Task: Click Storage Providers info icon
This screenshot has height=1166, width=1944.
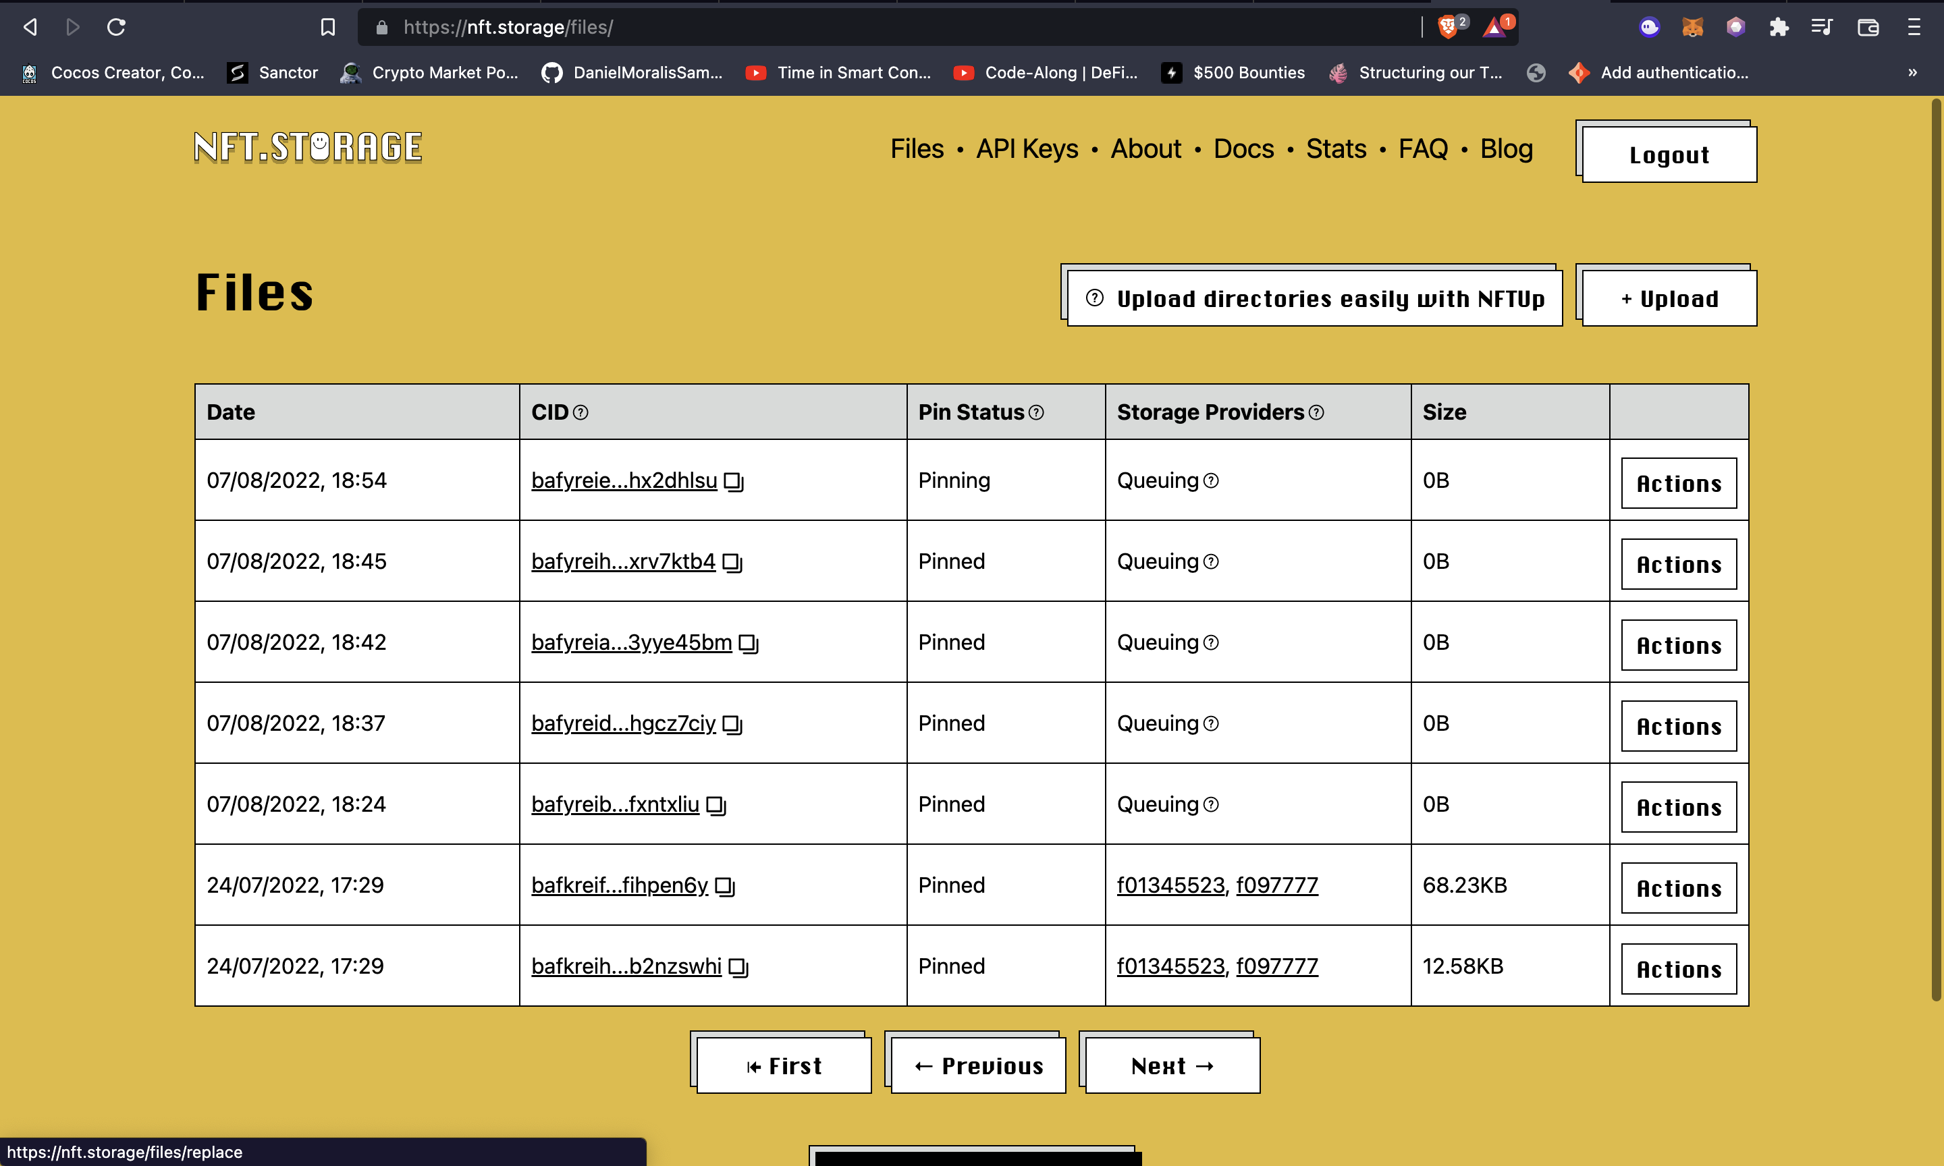Action: [x=1316, y=412]
